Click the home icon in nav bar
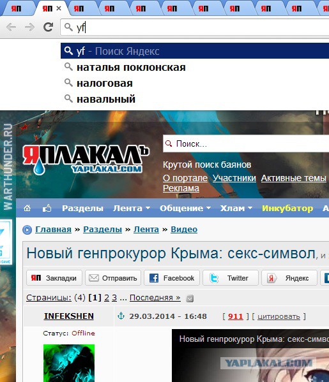Image resolution: width=329 pixels, height=382 pixels. [x=27, y=208]
